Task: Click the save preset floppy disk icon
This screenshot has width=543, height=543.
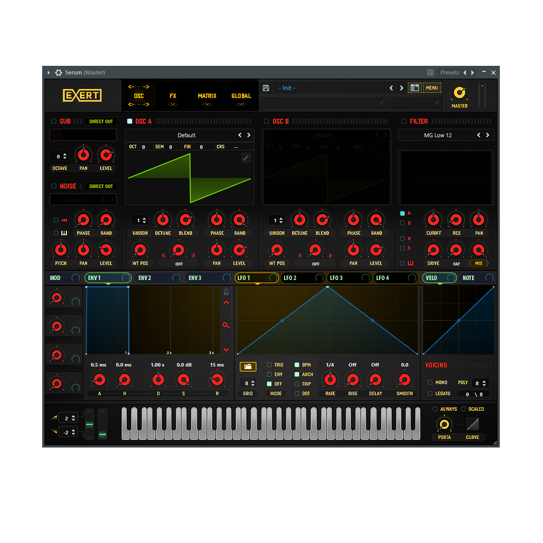Action: (266, 88)
